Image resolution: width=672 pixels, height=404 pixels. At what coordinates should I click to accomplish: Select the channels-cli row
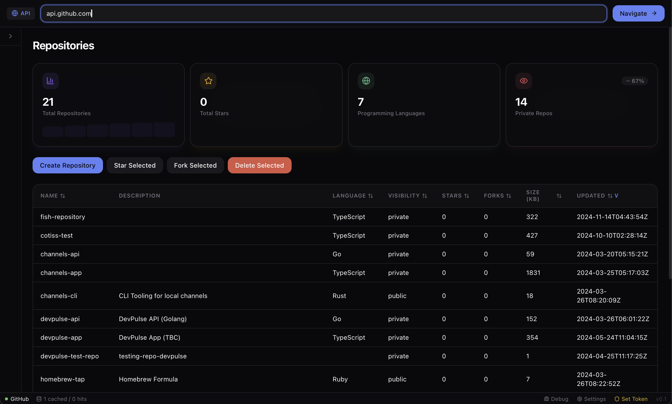click(x=345, y=296)
